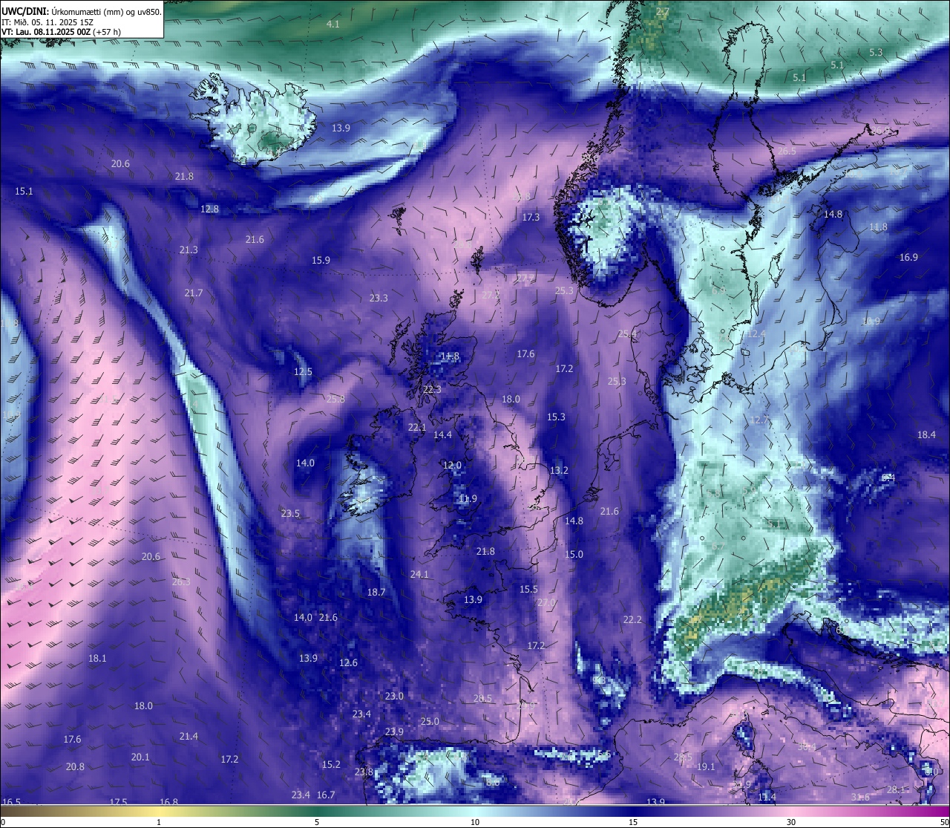This screenshot has width=950, height=828.
Task: Select the 21.4 value label
Action: click(189, 737)
